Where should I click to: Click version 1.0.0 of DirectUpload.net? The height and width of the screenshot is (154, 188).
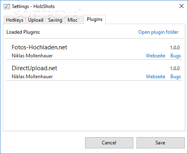pos(175,69)
